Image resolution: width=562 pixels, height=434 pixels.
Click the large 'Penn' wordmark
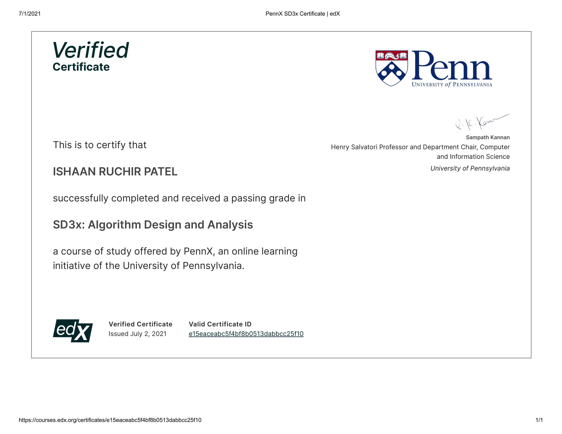tap(452, 65)
